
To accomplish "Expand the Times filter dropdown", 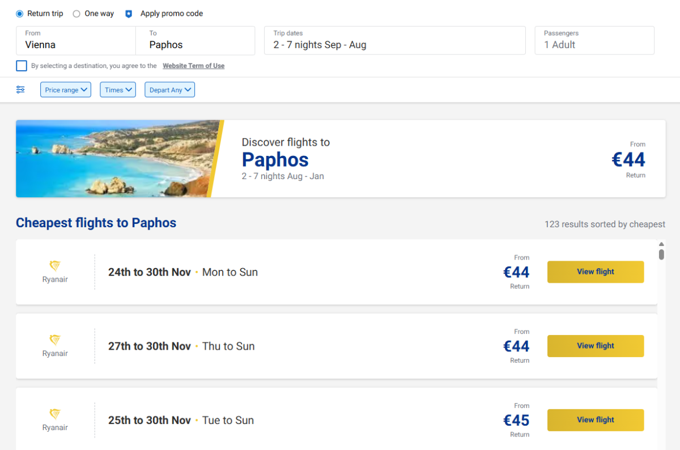I will [118, 90].
